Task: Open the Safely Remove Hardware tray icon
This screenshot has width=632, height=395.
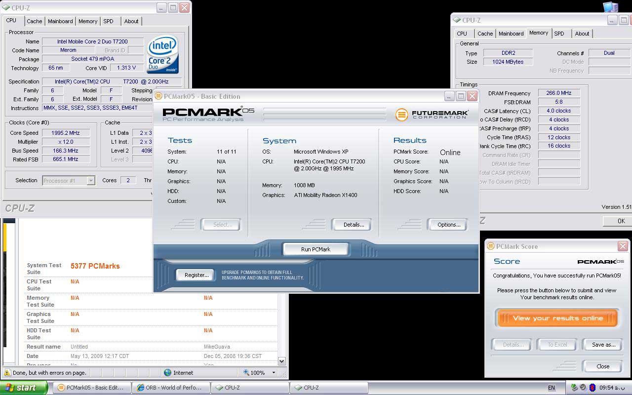Action: (574, 388)
